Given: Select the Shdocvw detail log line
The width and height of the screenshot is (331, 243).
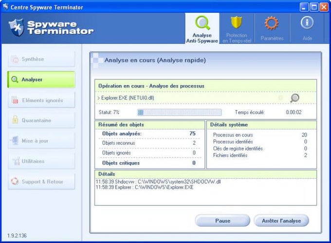Looking at the screenshot, I should coord(158,182).
